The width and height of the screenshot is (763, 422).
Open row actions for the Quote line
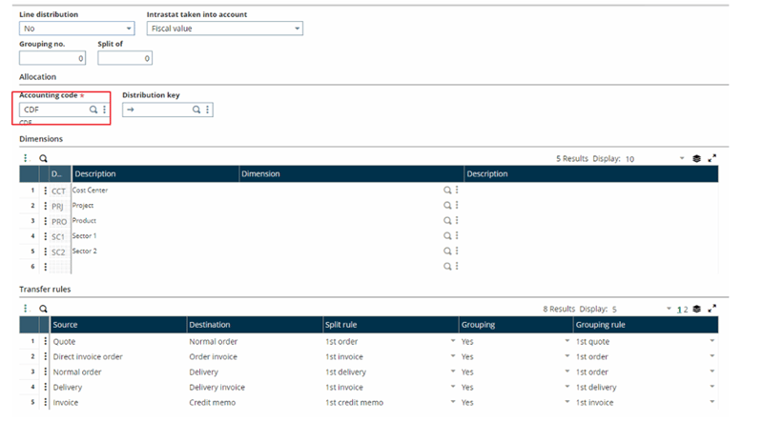[45, 341]
